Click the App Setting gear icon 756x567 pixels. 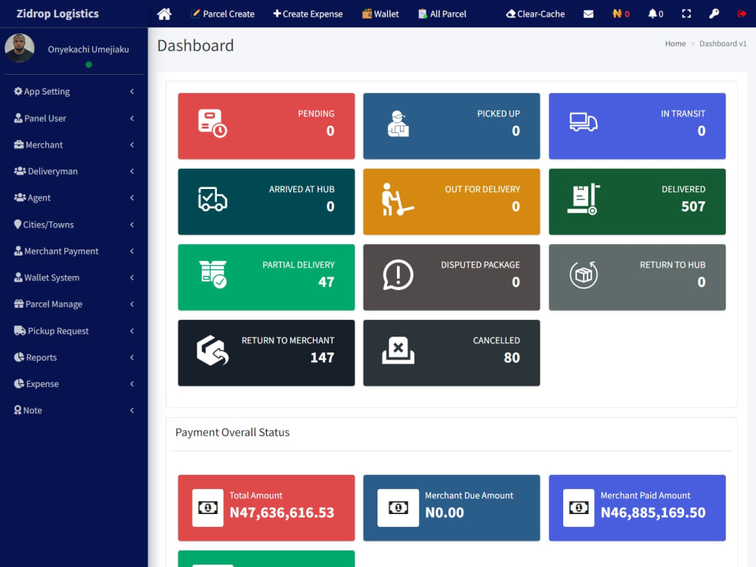[x=18, y=91]
